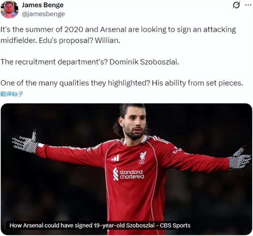Screen dimensions: 253x236
Task: Click the sentence about set pieces ability
Action: tap(122, 83)
